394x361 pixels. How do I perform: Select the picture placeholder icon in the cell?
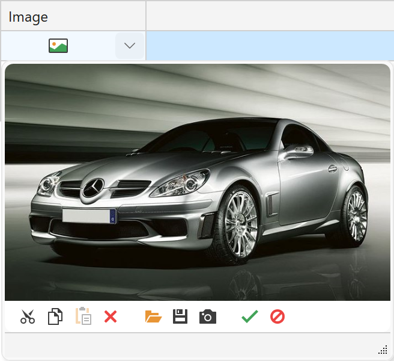point(58,46)
